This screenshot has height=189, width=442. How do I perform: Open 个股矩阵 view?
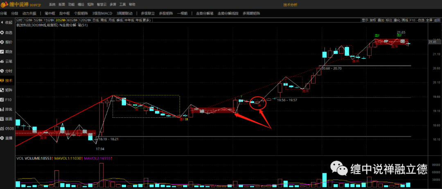(81, 13)
